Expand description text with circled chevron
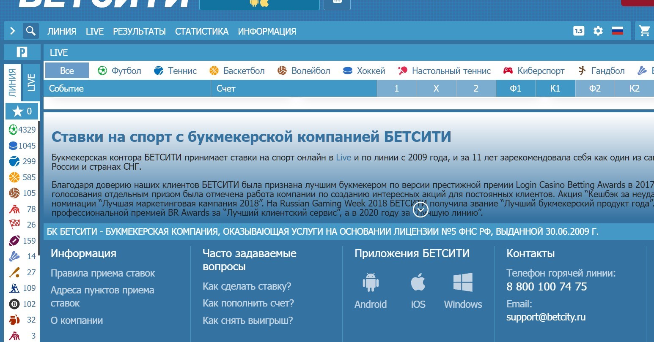Image resolution: width=654 pixels, height=342 pixels. (x=420, y=209)
